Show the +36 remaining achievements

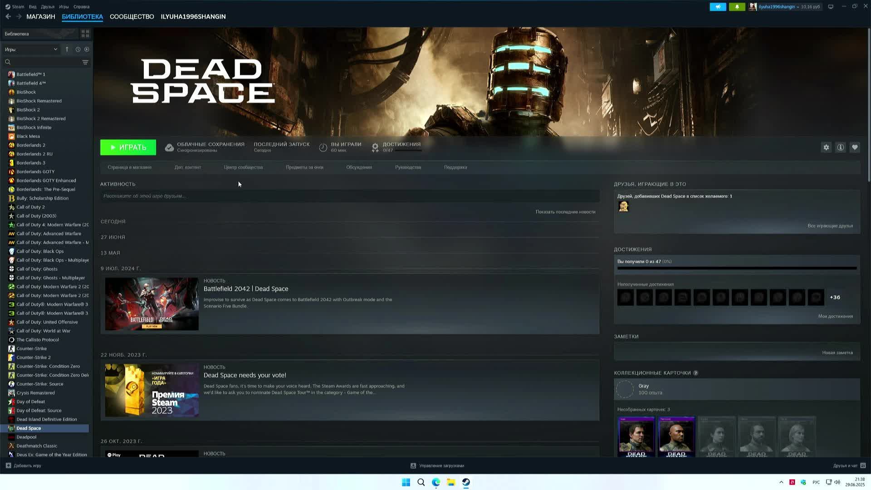pos(835,298)
